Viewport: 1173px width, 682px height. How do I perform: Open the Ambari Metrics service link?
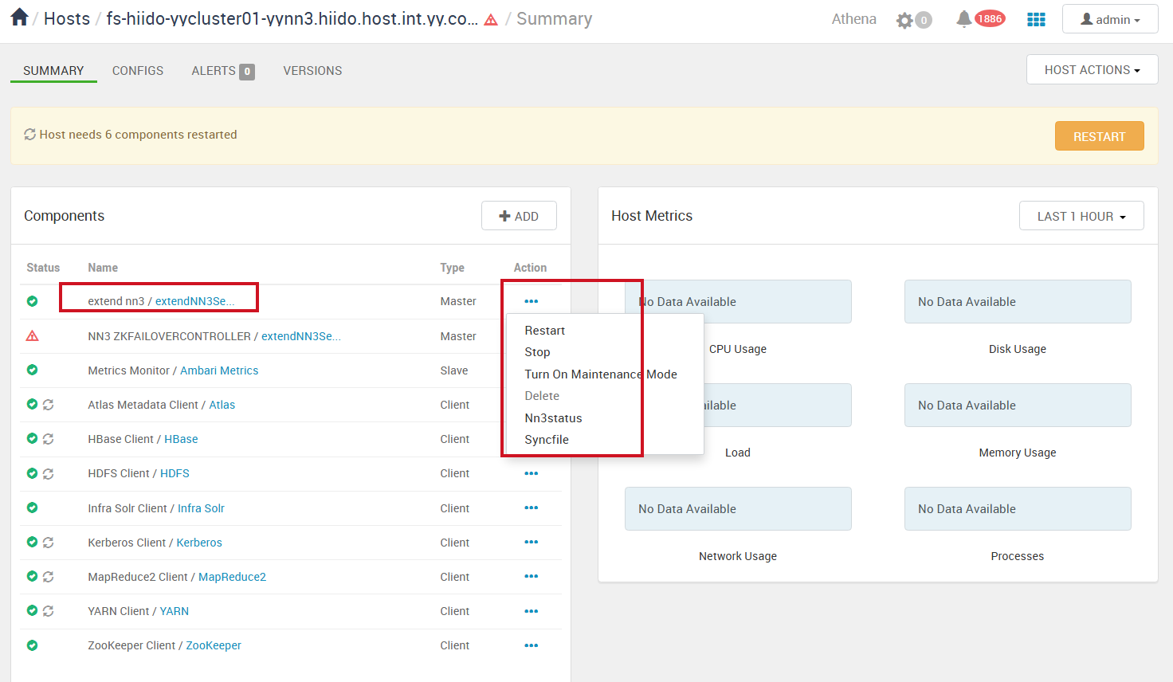(219, 370)
